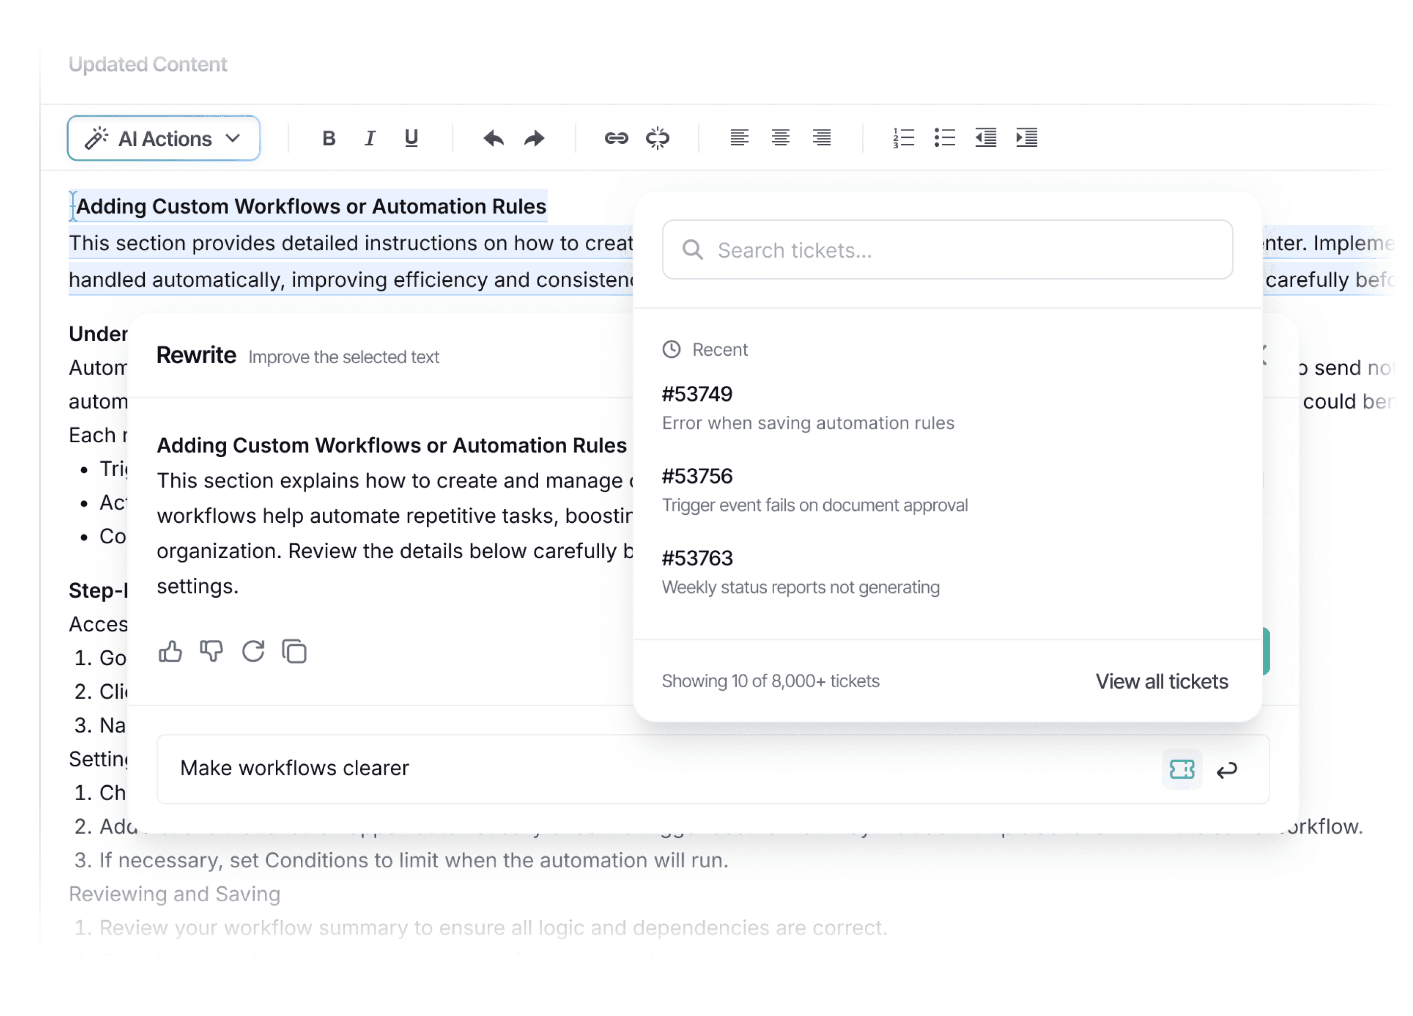Click the undo arrow icon
Screen dimensions: 1413x1016
[493, 138]
